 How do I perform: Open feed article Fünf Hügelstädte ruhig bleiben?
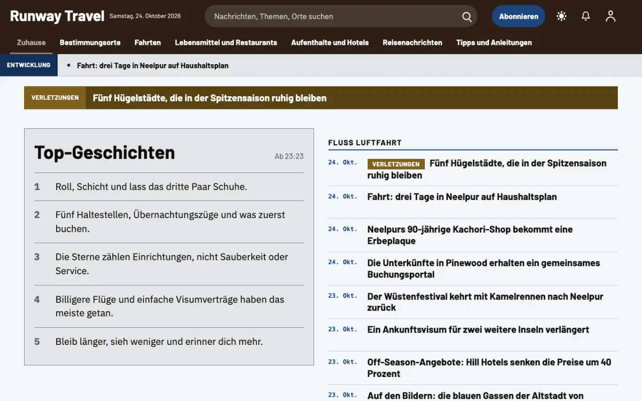pyautogui.click(x=487, y=169)
